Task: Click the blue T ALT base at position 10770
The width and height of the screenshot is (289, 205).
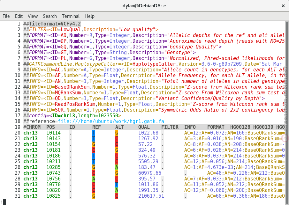Action: pyautogui.click(x=117, y=184)
